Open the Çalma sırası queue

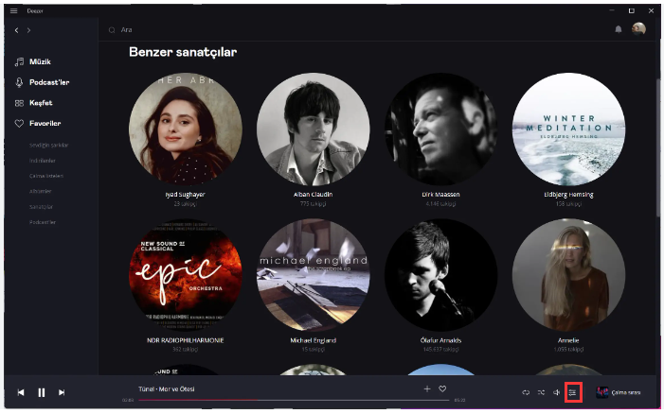625,392
